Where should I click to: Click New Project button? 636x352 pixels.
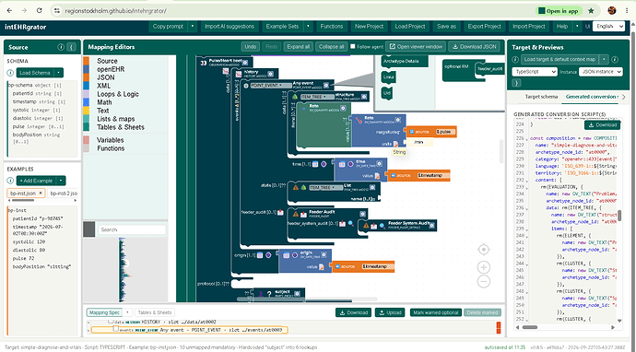(x=369, y=27)
